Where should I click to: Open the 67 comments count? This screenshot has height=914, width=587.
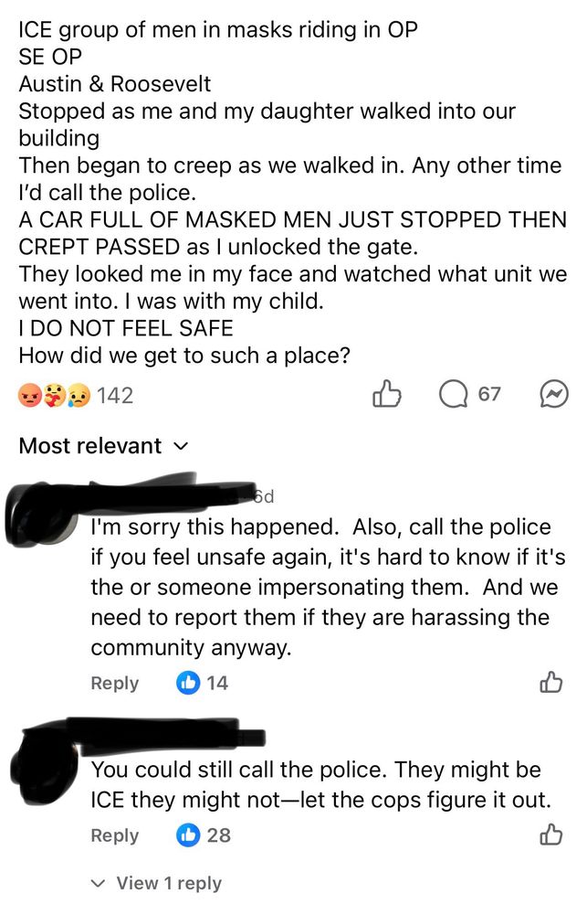click(x=489, y=395)
